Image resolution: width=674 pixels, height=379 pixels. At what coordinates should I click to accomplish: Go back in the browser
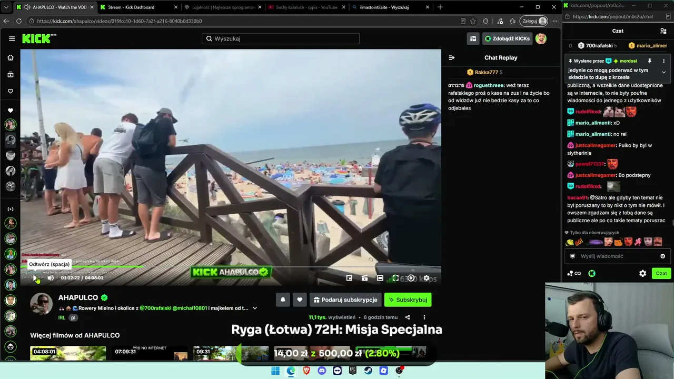[6, 21]
